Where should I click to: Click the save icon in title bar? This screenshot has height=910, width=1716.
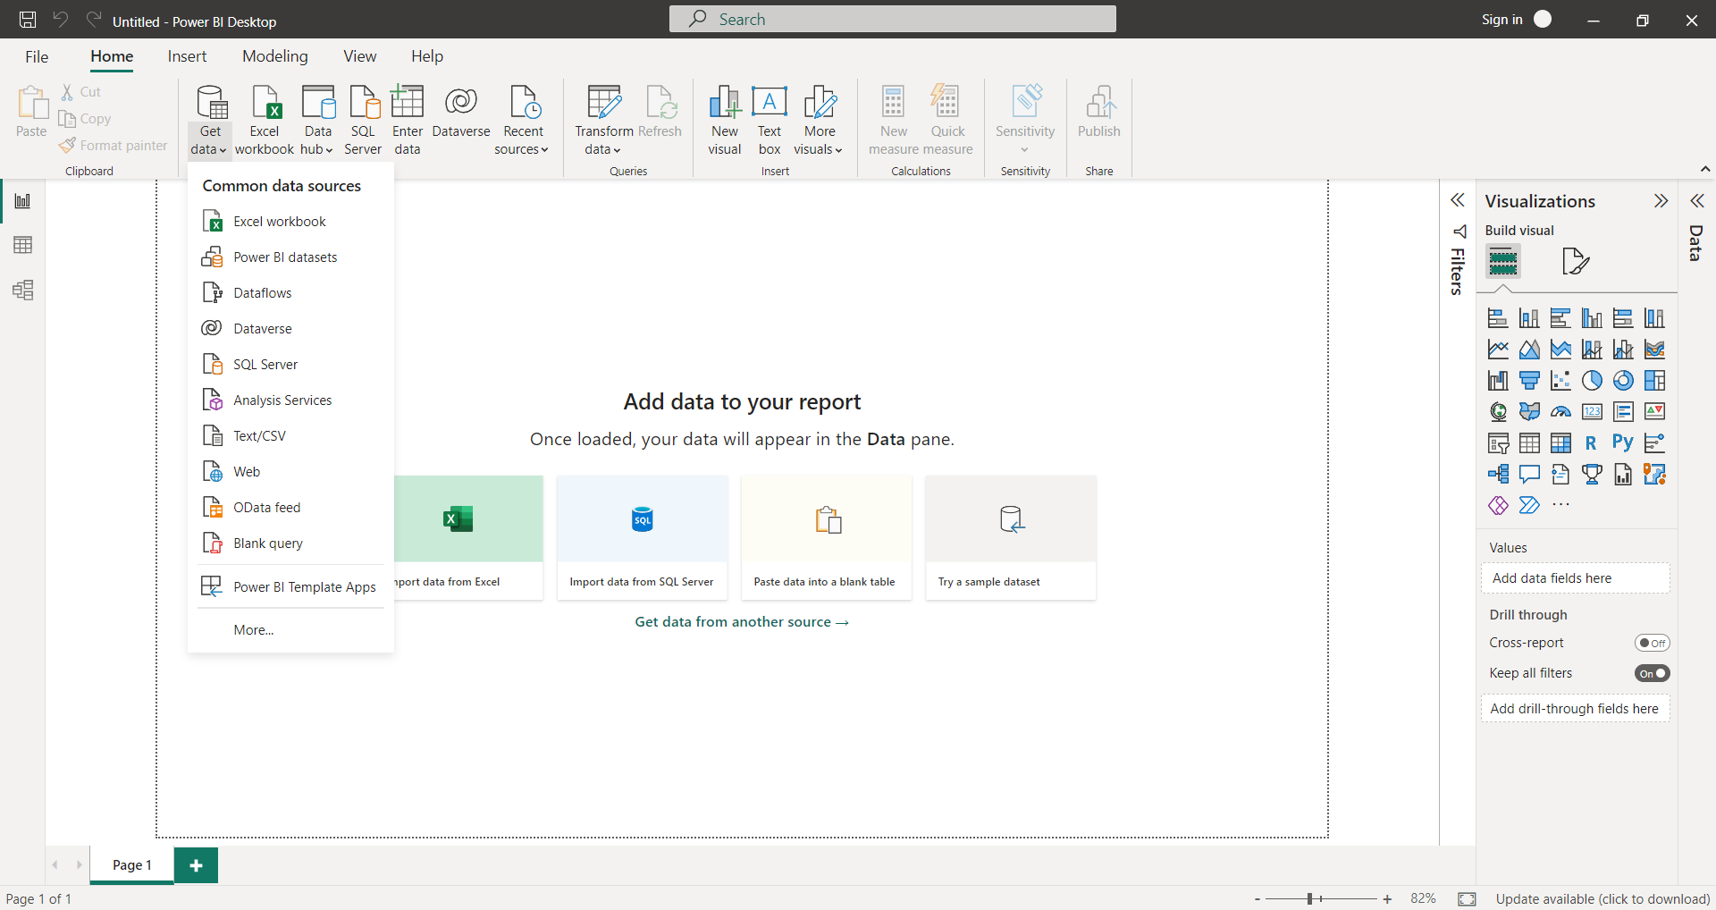point(28,20)
